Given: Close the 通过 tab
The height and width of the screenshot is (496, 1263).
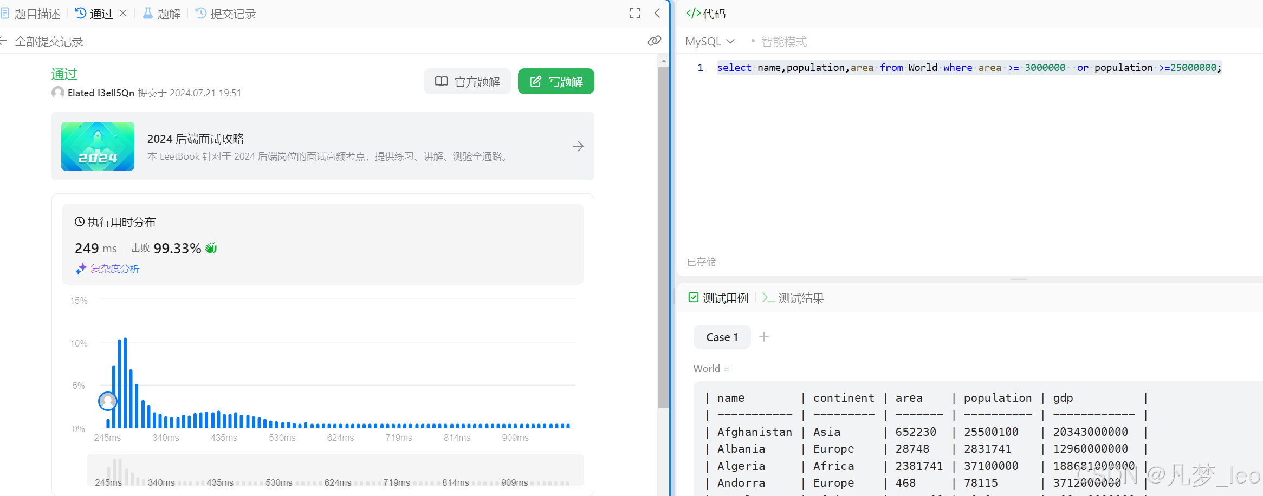Looking at the screenshot, I should tap(123, 13).
